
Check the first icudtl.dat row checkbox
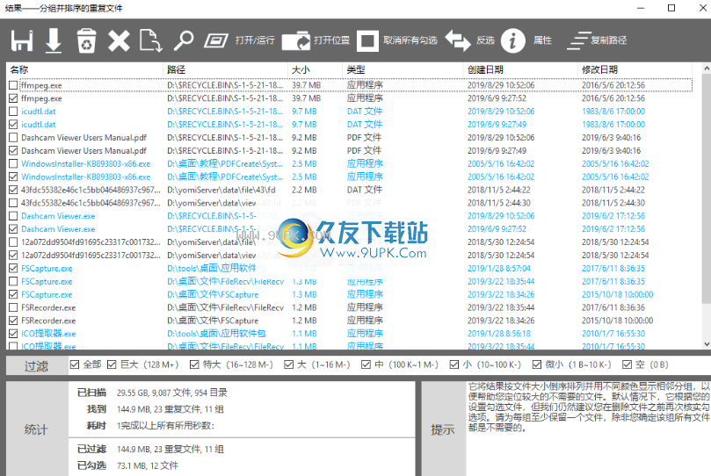[x=13, y=112]
